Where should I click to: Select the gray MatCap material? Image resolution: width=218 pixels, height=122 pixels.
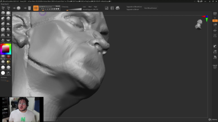pos(3,57)
